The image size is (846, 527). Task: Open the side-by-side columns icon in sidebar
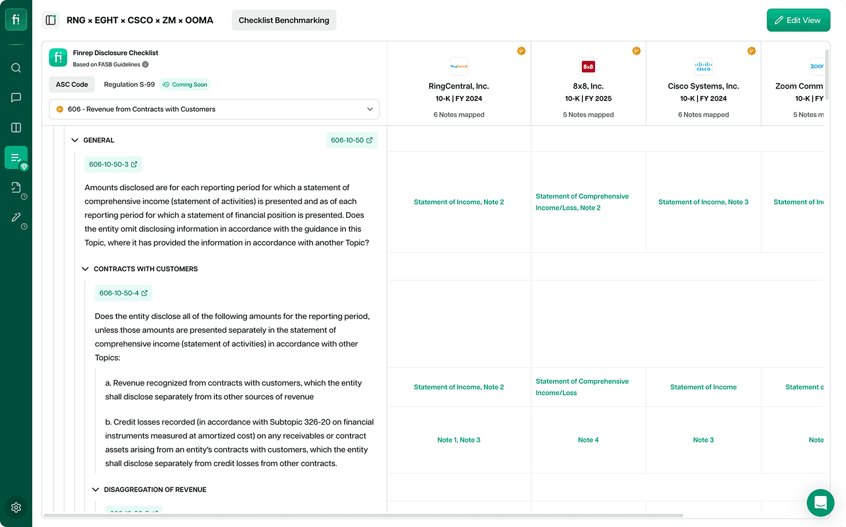click(x=16, y=128)
